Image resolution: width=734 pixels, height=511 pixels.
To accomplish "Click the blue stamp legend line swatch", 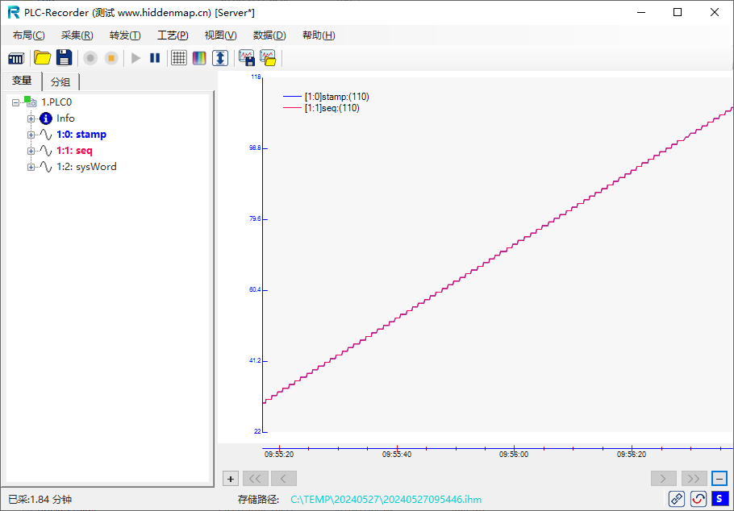I will point(292,97).
